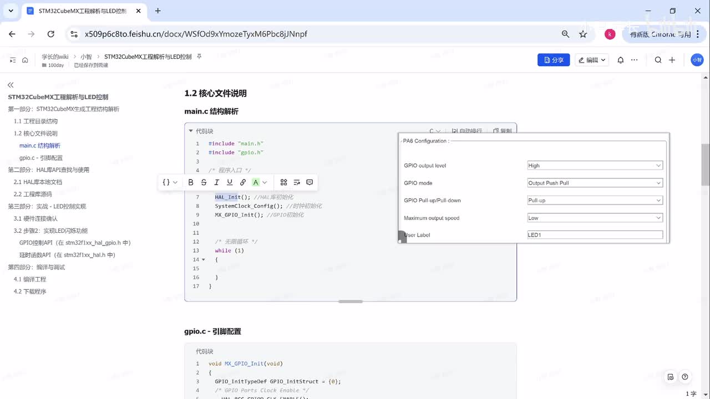
Task: Apply the green highlight A color
Action: coord(256,182)
